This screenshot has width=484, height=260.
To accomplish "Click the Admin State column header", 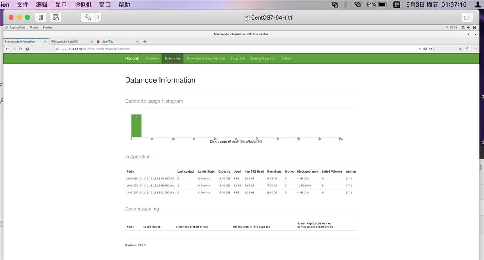I will (x=206, y=172).
